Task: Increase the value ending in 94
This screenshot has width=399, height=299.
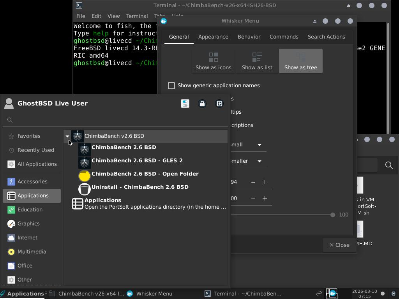Action: click(x=265, y=182)
